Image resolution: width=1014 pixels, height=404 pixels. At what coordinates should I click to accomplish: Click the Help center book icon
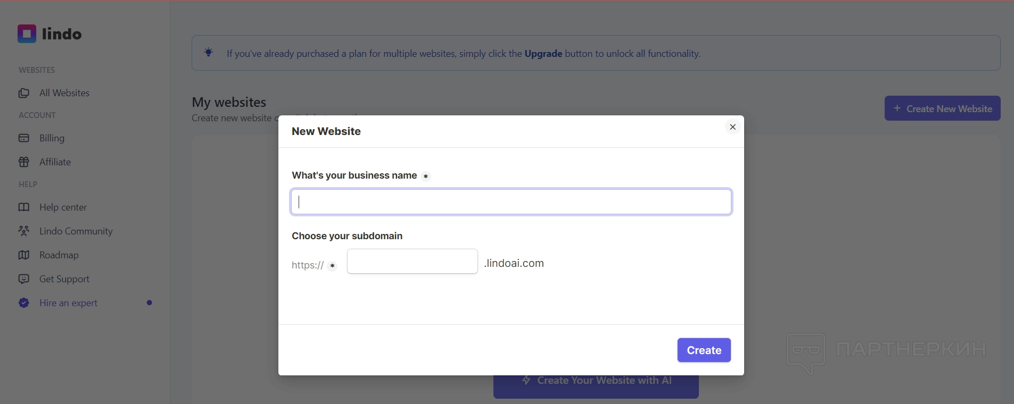(24, 207)
